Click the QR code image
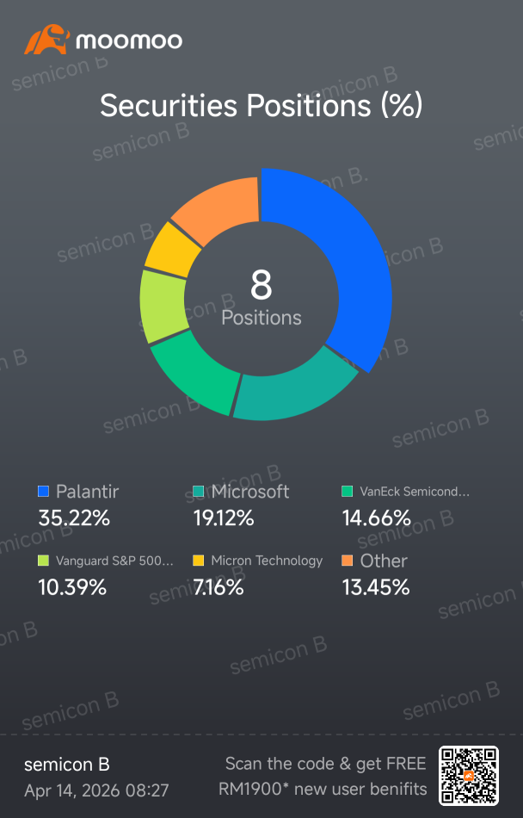 pos(469,775)
